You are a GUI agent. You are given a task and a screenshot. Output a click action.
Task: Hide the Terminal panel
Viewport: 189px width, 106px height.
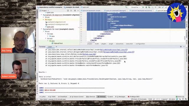184,47
